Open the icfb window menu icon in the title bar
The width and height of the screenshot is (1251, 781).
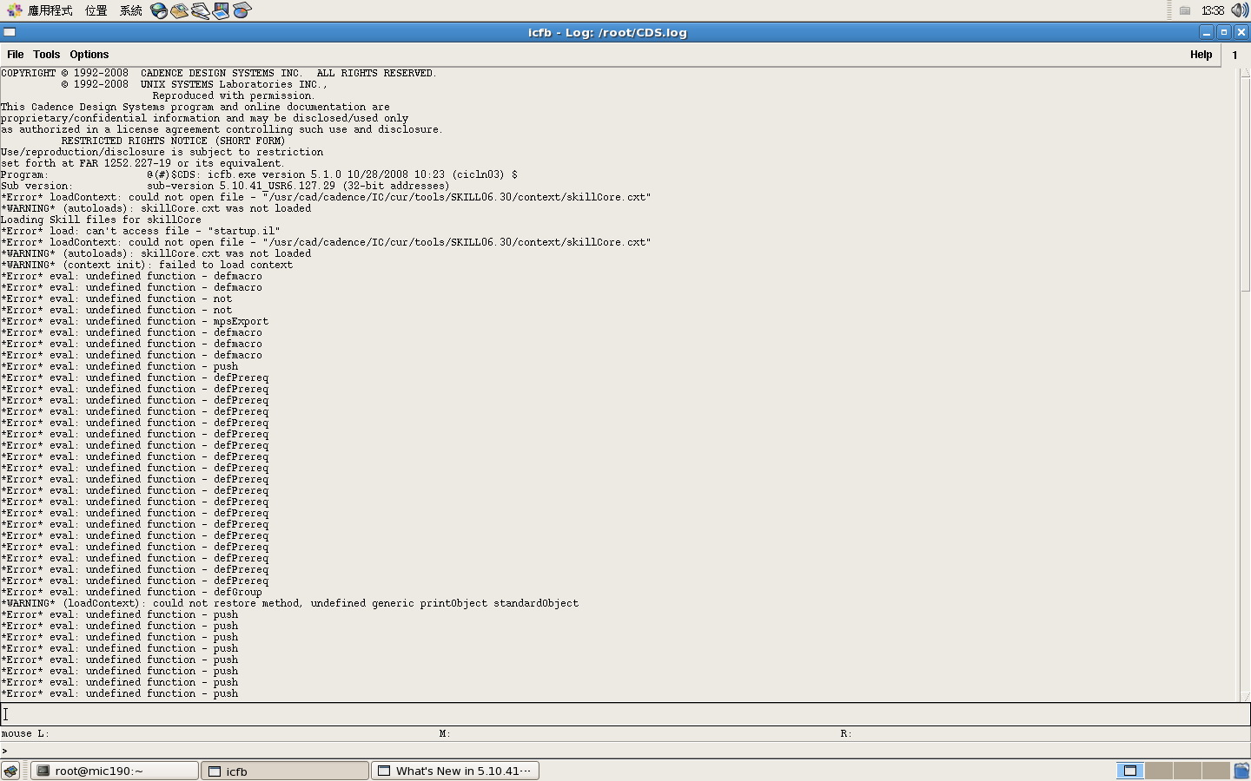point(10,32)
